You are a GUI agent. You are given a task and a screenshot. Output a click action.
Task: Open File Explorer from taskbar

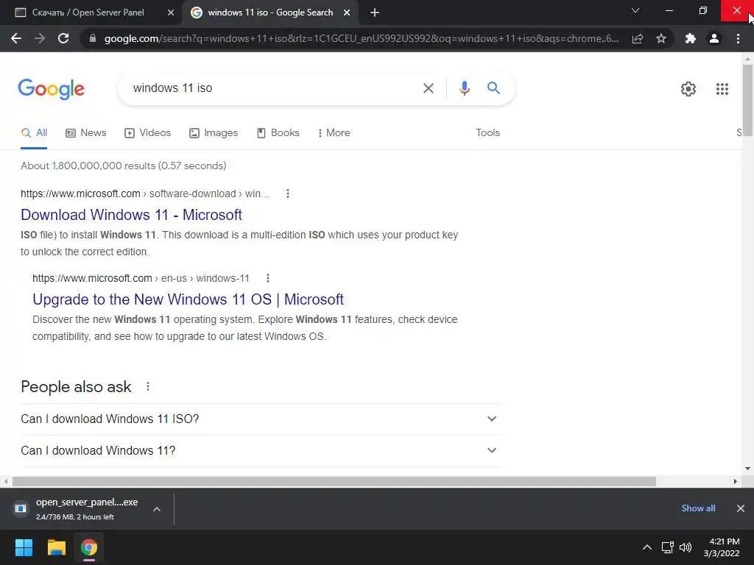[x=56, y=547]
